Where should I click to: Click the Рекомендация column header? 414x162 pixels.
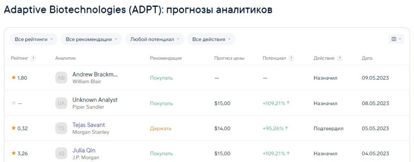pyautogui.click(x=166, y=58)
